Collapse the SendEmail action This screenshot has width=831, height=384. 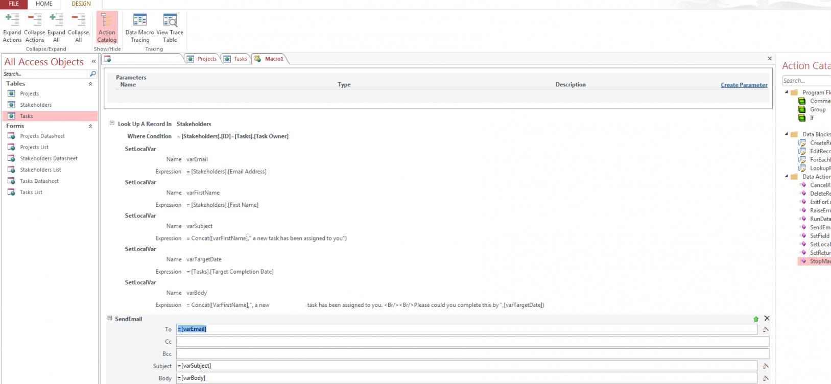109,318
